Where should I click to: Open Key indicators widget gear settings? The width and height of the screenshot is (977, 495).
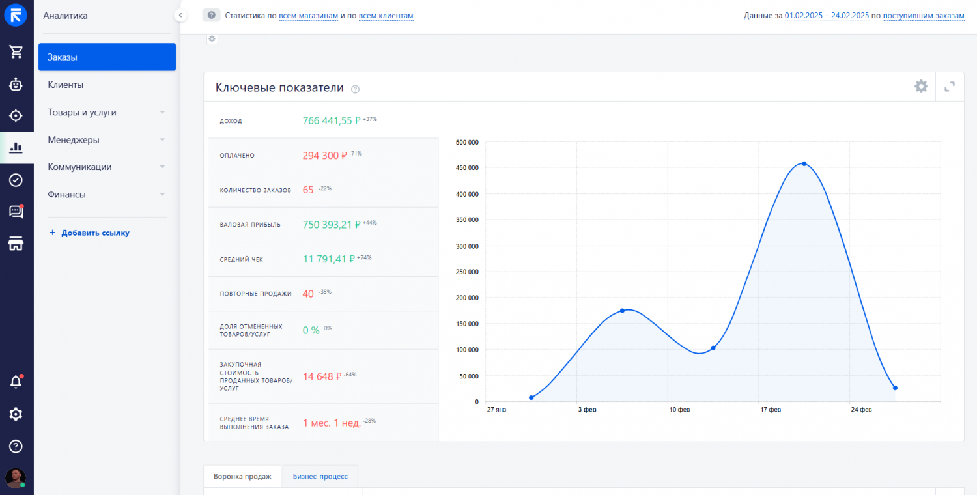(x=921, y=87)
